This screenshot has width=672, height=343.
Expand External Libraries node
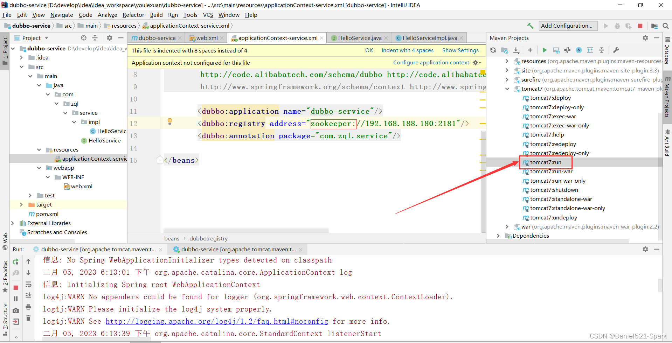13,223
